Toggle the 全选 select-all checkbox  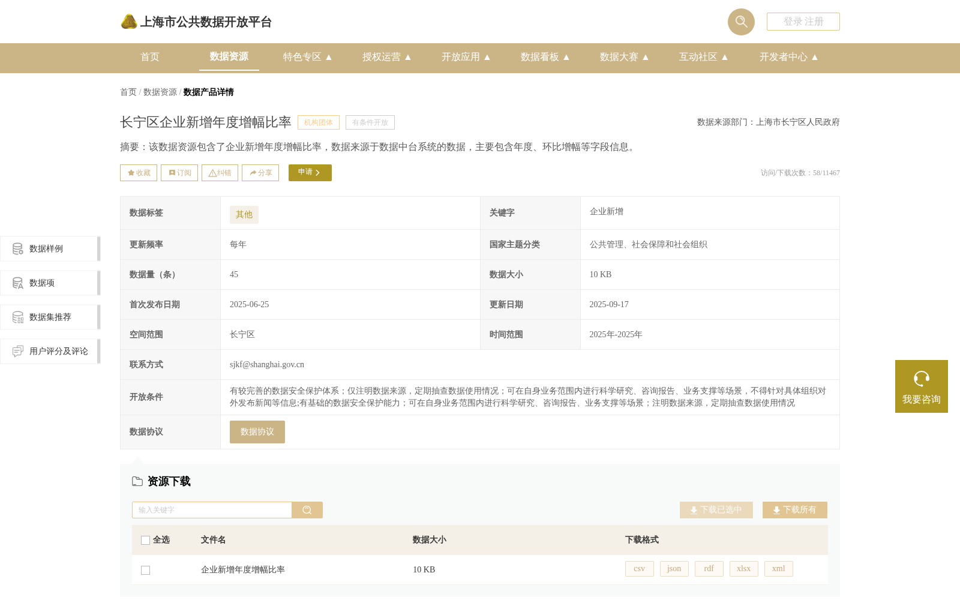145,540
